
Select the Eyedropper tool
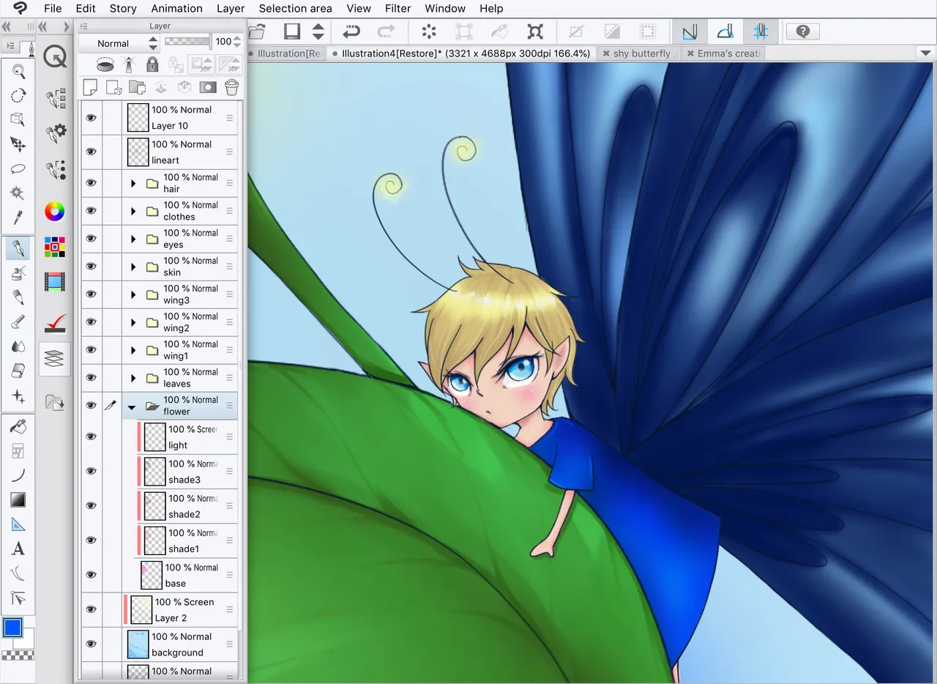tap(18, 218)
